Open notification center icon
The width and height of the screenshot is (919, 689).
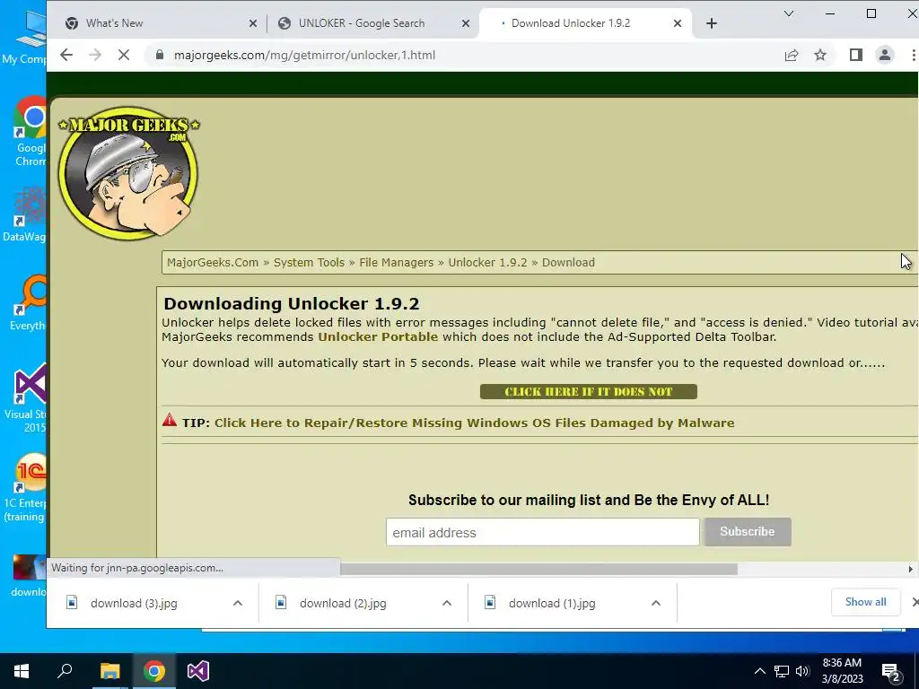(891, 672)
